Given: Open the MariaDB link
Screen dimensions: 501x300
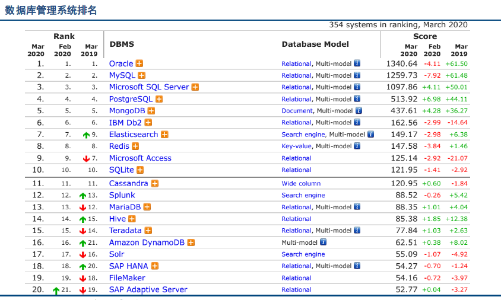Looking at the screenshot, I should [125, 207].
